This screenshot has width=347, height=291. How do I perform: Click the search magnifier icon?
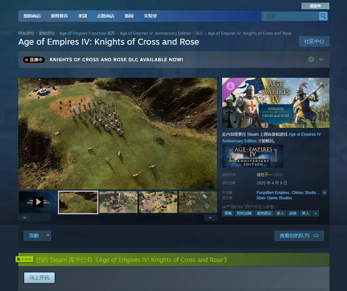click(323, 16)
